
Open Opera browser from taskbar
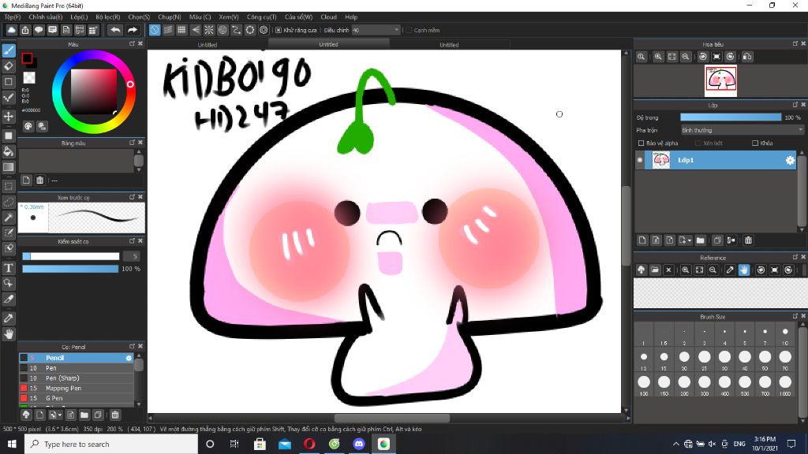point(309,444)
